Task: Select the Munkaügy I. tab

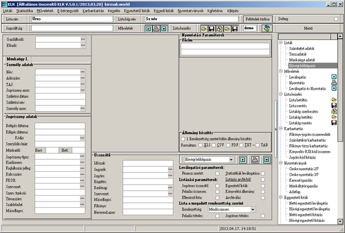Action: 18,59
